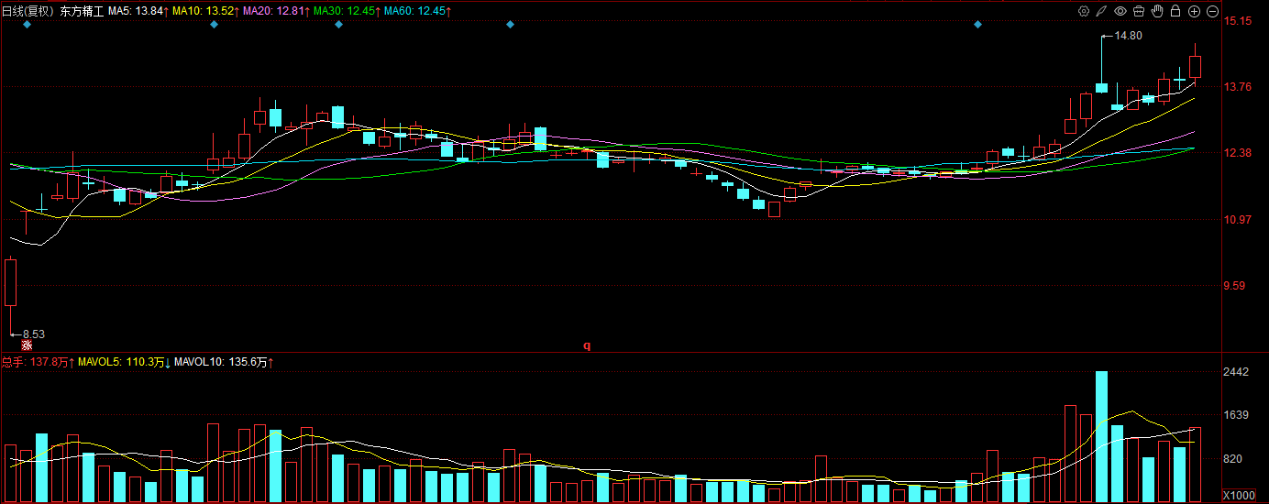1269x504 pixels.
Task: Toggle the eye visibility icon
Action: click(x=1120, y=11)
